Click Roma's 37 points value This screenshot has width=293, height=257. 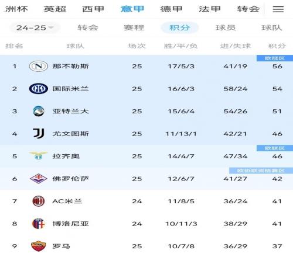(277, 246)
